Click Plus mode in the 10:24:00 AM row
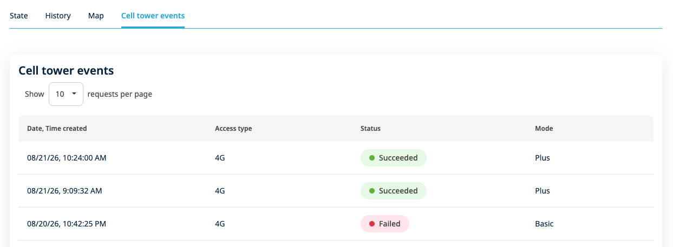This screenshot has width=673, height=247. pyautogui.click(x=543, y=158)
